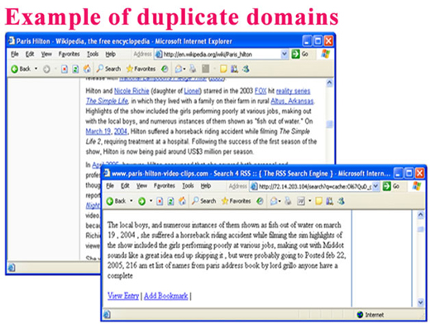430x324 pixels.
Task: Click the Print icon in the RSS window
Action: (x=288, y=201)
